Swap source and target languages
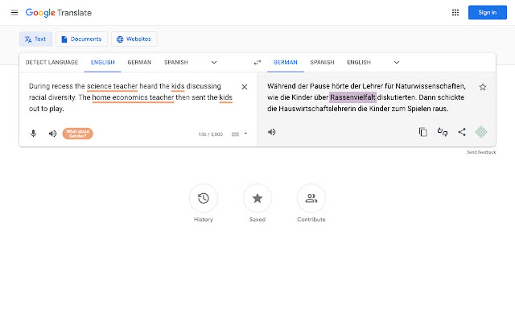The width and height of the screenshot is (515, 322). [x=257, y=62]
